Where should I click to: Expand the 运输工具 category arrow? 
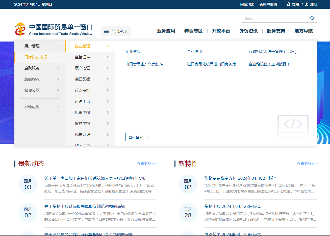[108, 101]
